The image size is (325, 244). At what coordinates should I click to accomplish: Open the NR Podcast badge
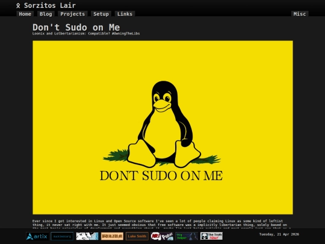162,236
